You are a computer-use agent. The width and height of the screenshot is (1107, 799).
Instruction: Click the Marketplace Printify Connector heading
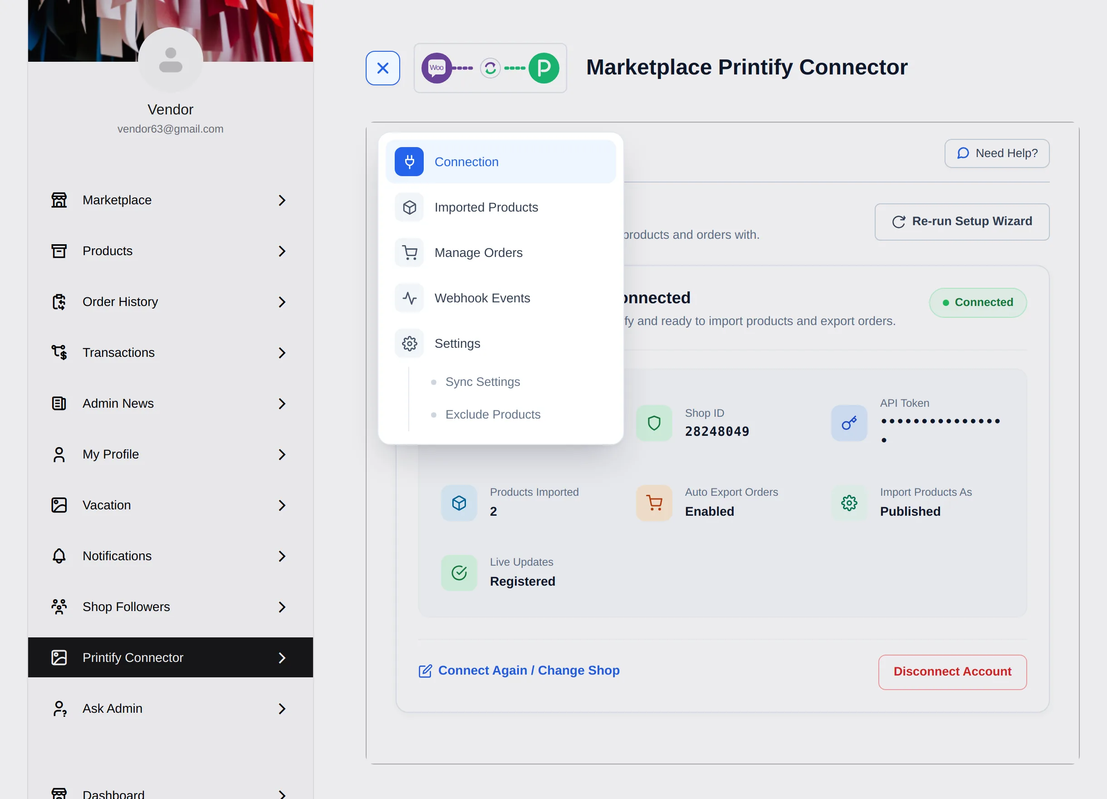(747, 67)
